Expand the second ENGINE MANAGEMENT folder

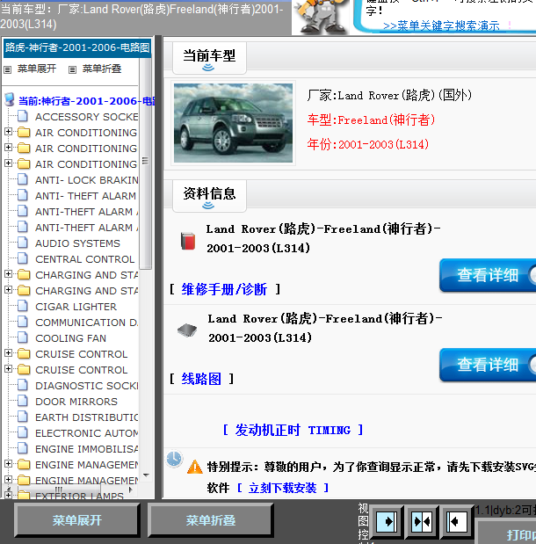(8, 480)
